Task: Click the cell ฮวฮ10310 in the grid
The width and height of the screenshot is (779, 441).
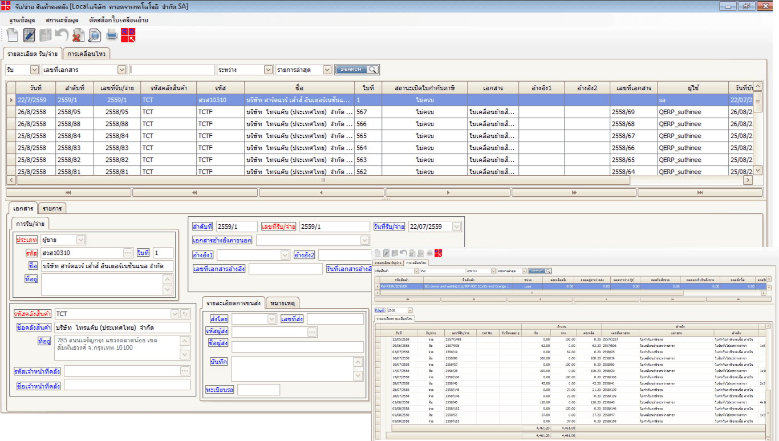Action: click(220, 100)
